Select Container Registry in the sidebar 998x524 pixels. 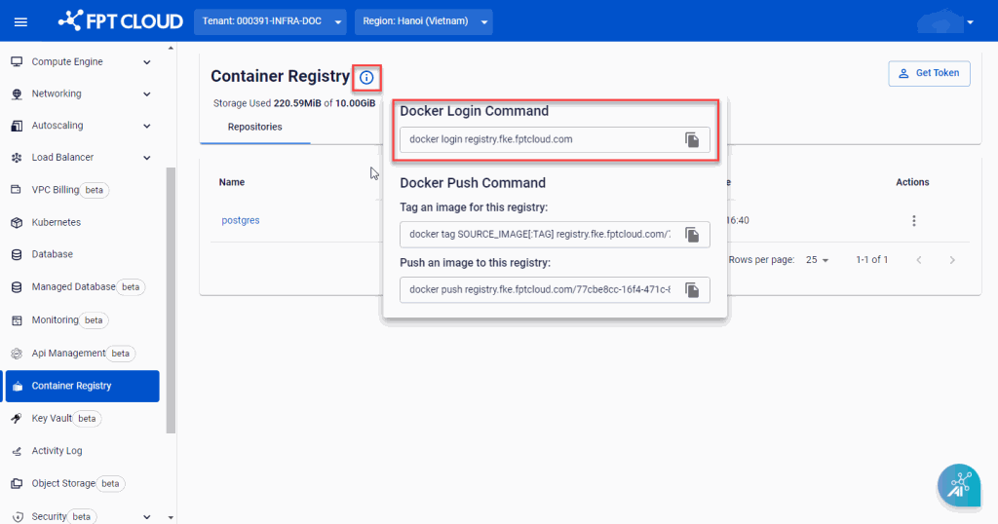click(x=82, y=386)
